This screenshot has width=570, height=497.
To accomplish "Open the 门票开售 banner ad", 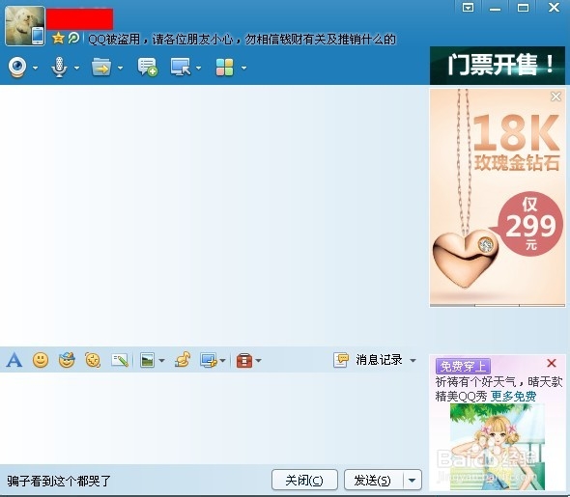I will coord(498,66).
